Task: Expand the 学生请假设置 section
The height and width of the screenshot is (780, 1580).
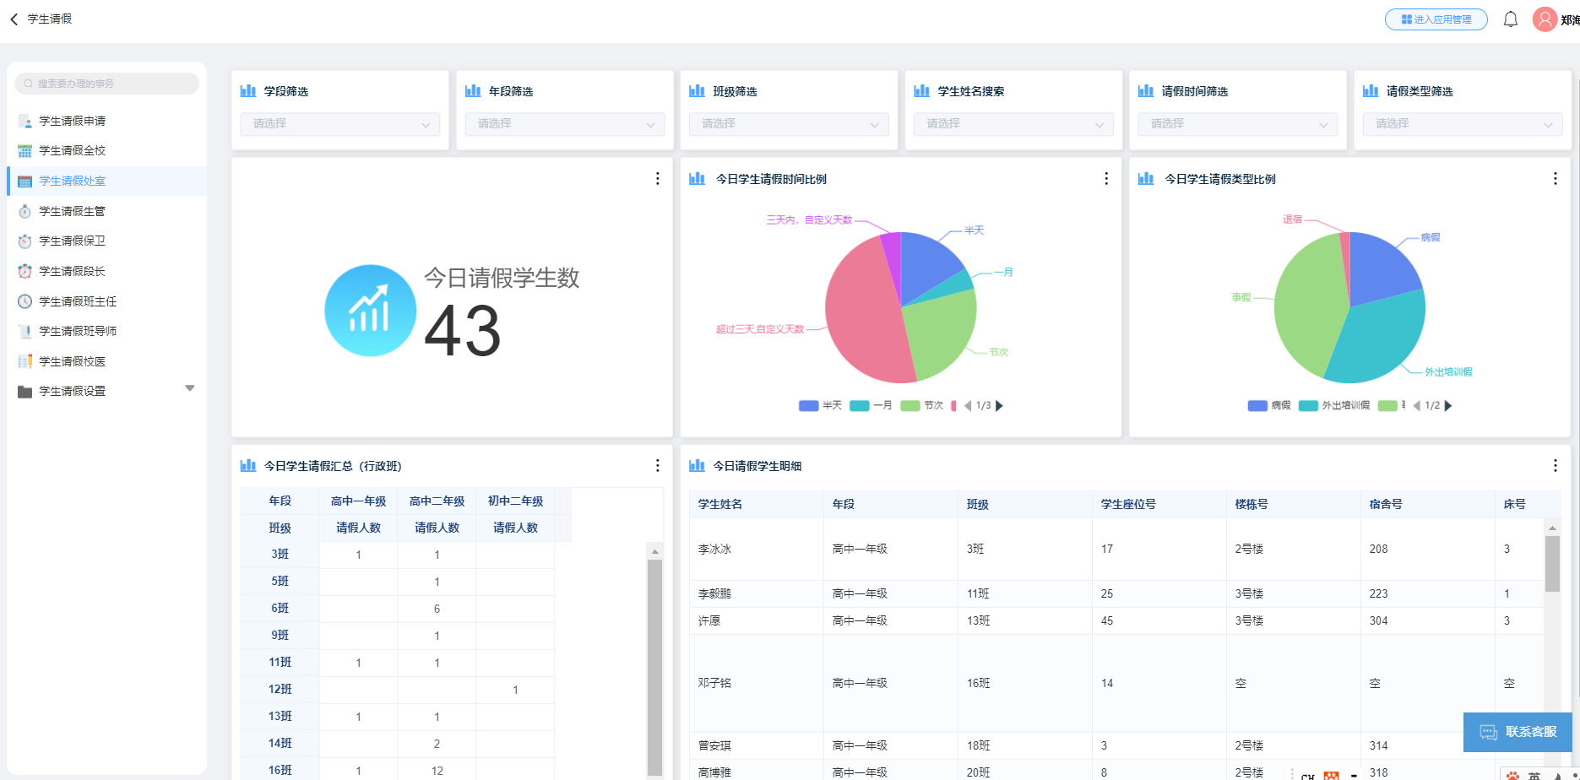Action: point(190,387)
